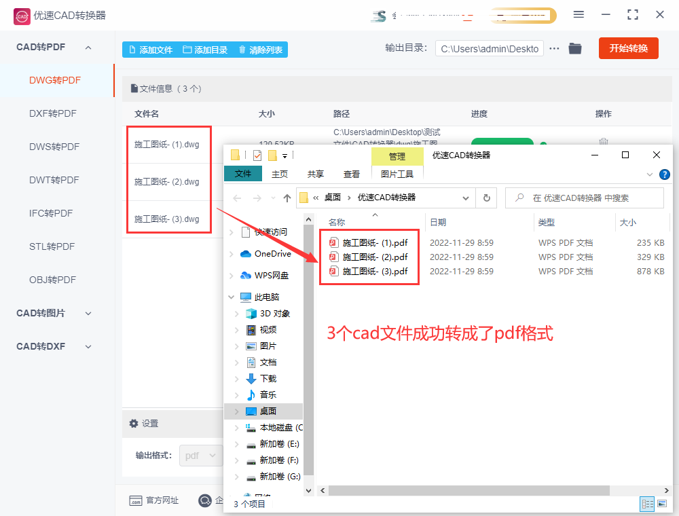Click the 清除列表 button
Screen dimensions: 679x516
click(260, 50)
